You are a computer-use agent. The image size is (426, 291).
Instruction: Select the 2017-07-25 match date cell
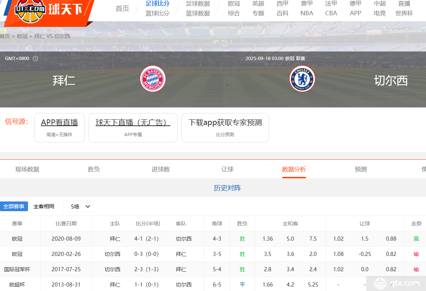click(x=66, y=269)
